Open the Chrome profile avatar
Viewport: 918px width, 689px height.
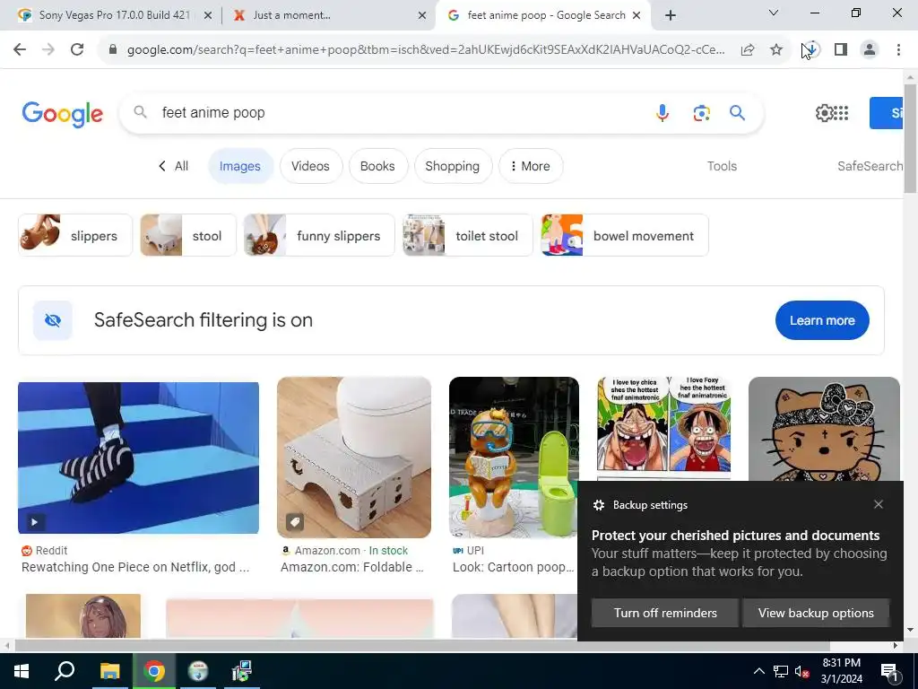coord(870,50)
